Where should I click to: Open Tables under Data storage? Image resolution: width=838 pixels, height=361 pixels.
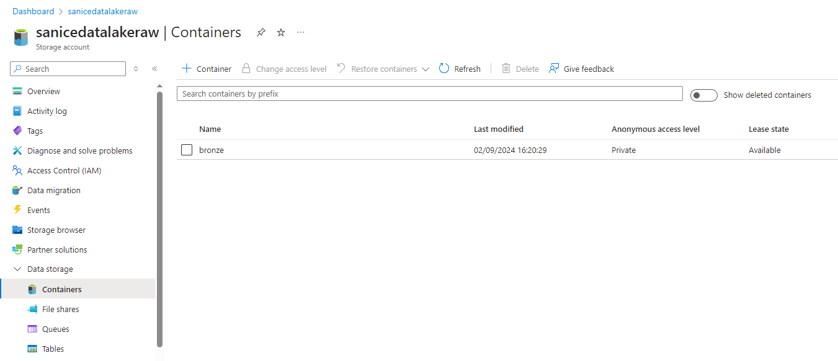(53, 349)
